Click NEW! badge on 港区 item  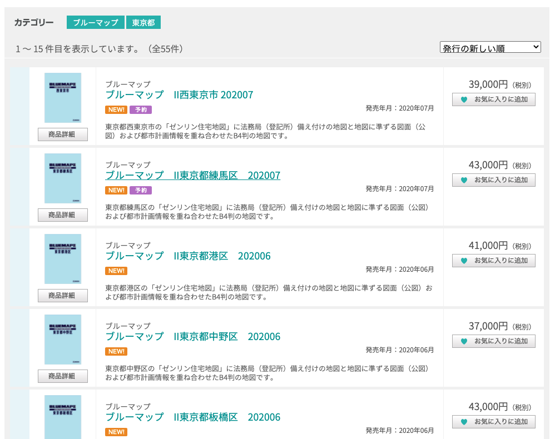(x=116, y=271)
